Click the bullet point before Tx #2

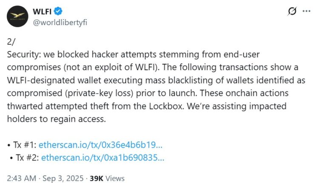point(11,157)
